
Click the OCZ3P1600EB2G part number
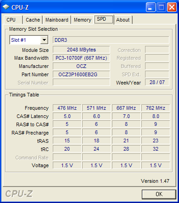point(81,74)
